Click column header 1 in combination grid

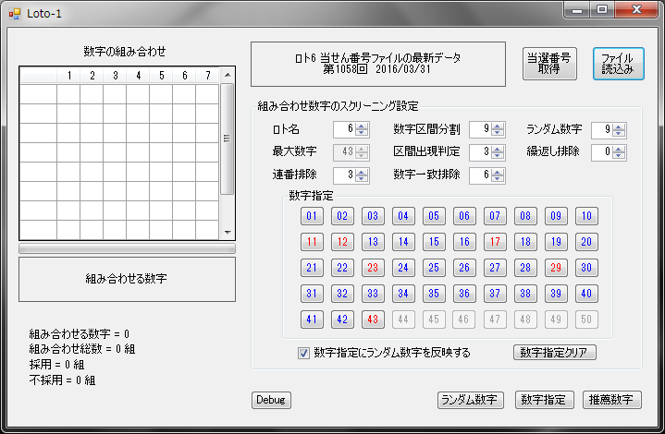point(68,76)
